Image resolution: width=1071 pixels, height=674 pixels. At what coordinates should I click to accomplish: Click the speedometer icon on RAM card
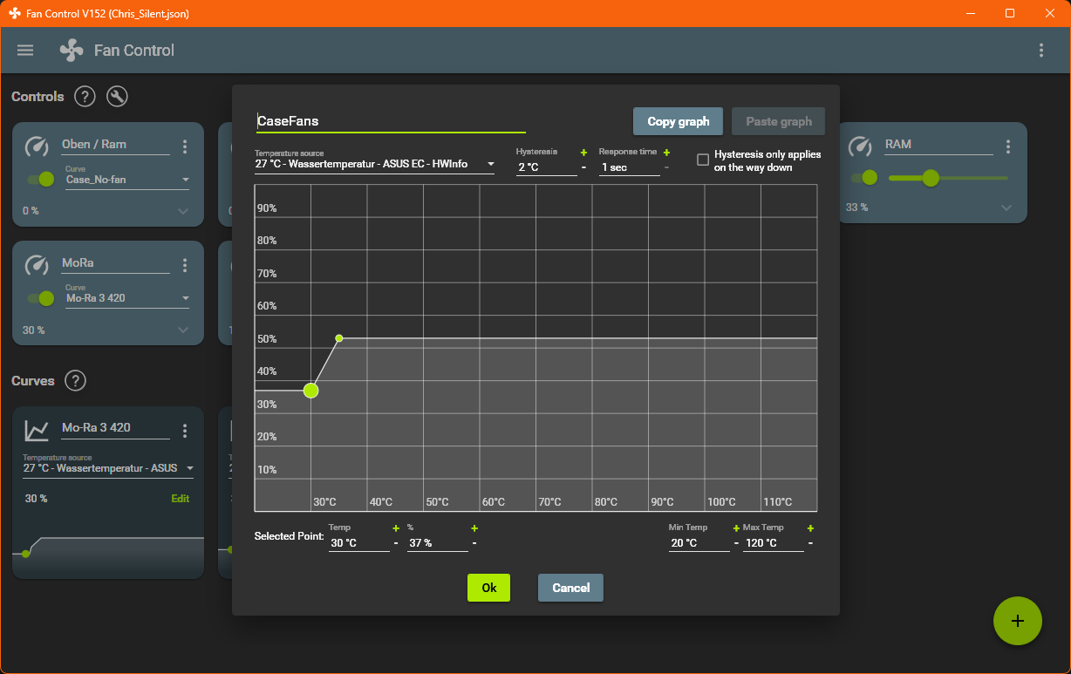click(x=860, y=146)
